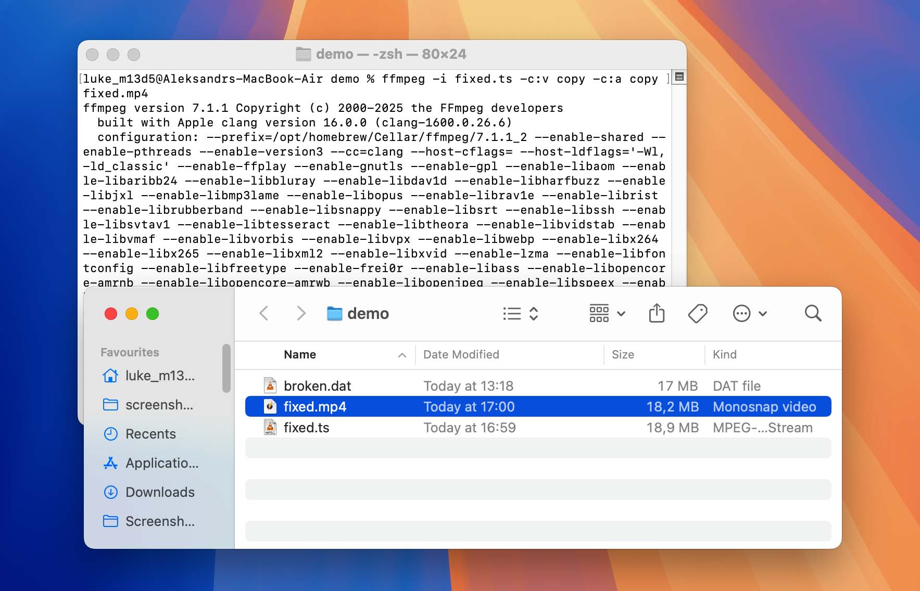Click 18,9 MB size of fixed.ts

(x=672, y=427)
